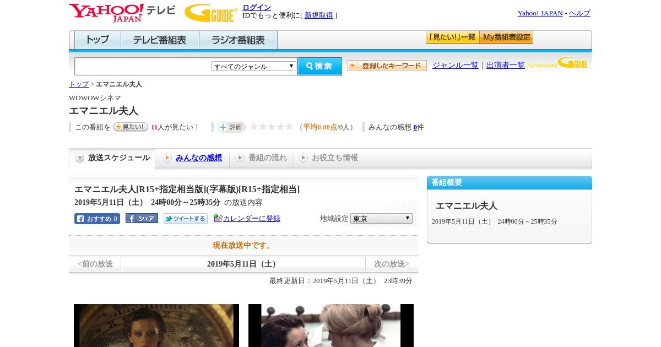Open the 出演者一覧 link

[x=506, y=65]
